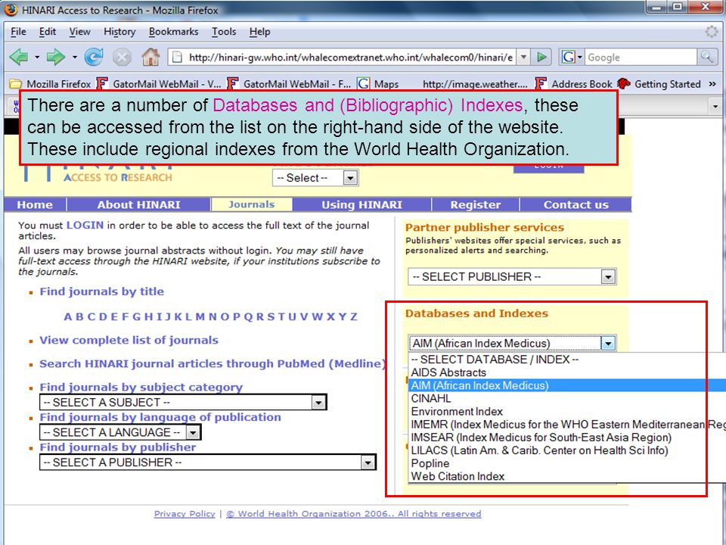Choose Popline from database list
Viewport: 726px width, 545px height.
click(x=567, y=463)
